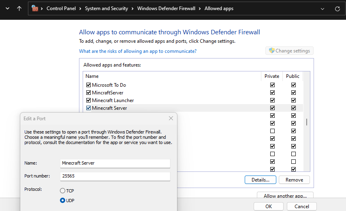Toggle Public checkbox for MincraftServer
This screenshot has height=211, width=346.
point(293,93)
